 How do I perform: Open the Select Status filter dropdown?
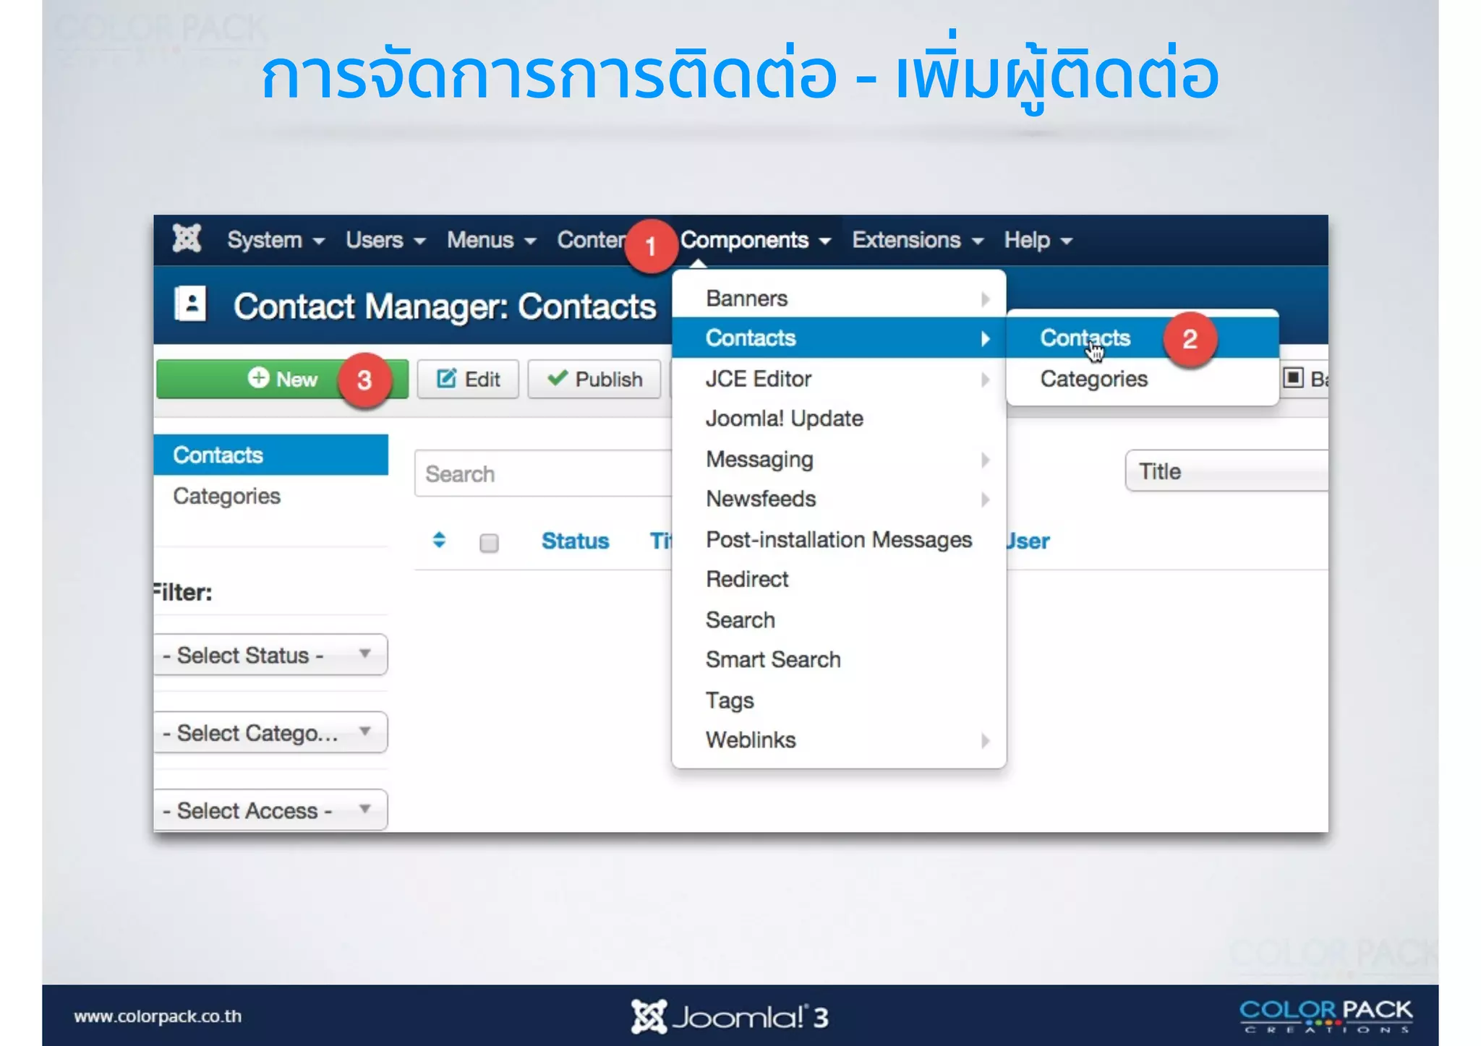tap(270, 655)
